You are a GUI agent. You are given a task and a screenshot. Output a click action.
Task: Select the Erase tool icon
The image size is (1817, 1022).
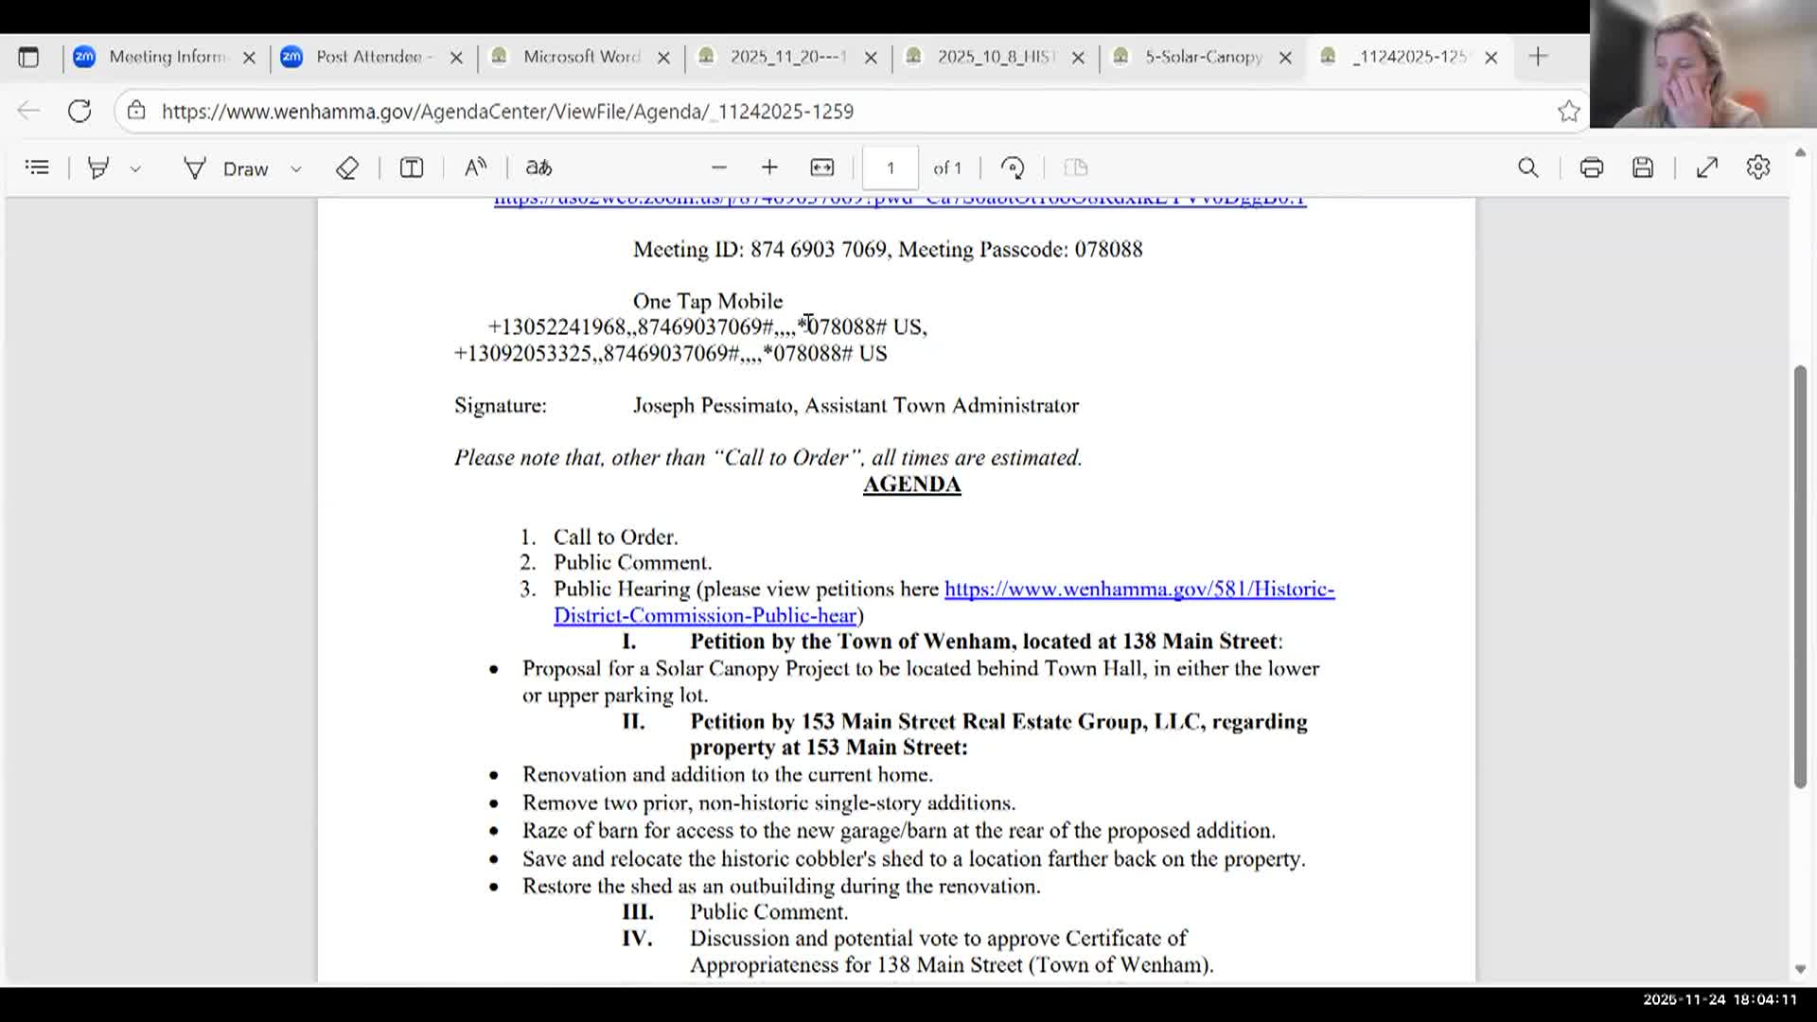point(347,167)
